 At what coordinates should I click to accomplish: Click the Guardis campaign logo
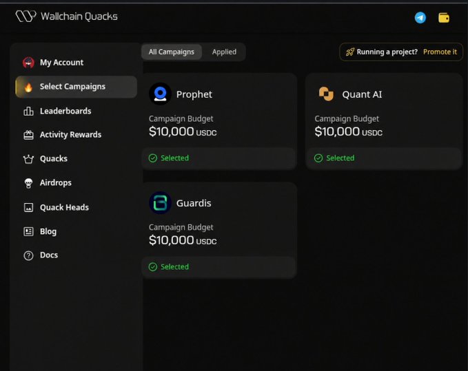tap(161, 202)
